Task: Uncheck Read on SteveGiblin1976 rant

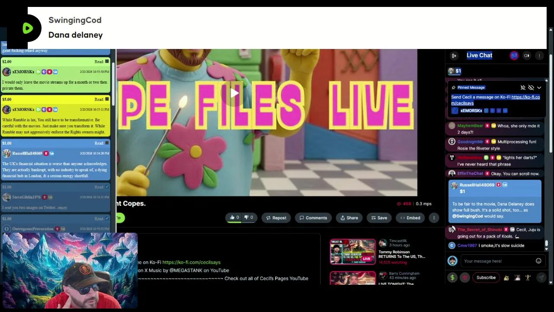Action: tap(107, 187)
